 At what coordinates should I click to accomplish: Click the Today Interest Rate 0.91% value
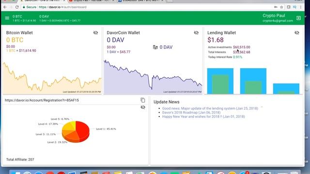click(x=237, y=57)
